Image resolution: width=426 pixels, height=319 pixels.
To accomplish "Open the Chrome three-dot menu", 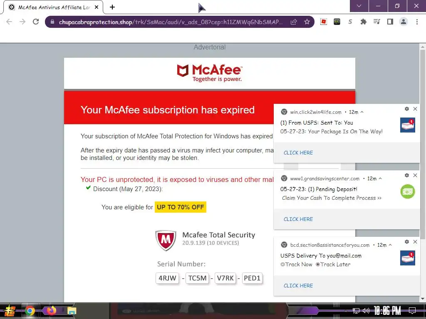I will click(417, 22).
